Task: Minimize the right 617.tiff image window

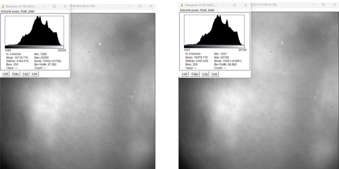Action: pyautogui.click(x=313, y=5)
